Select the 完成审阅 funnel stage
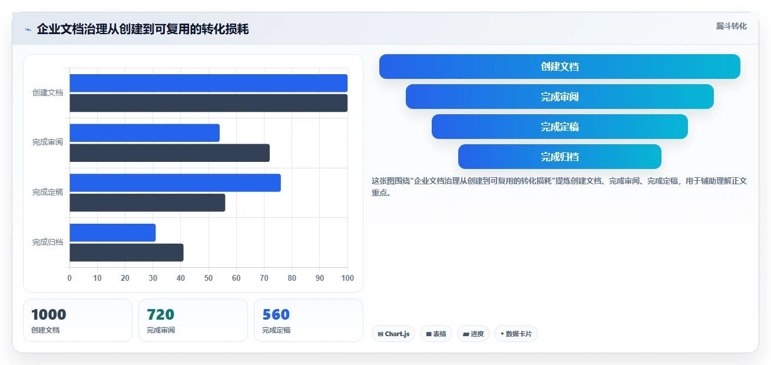Screen dimensions: 771x365 (560, 97)
